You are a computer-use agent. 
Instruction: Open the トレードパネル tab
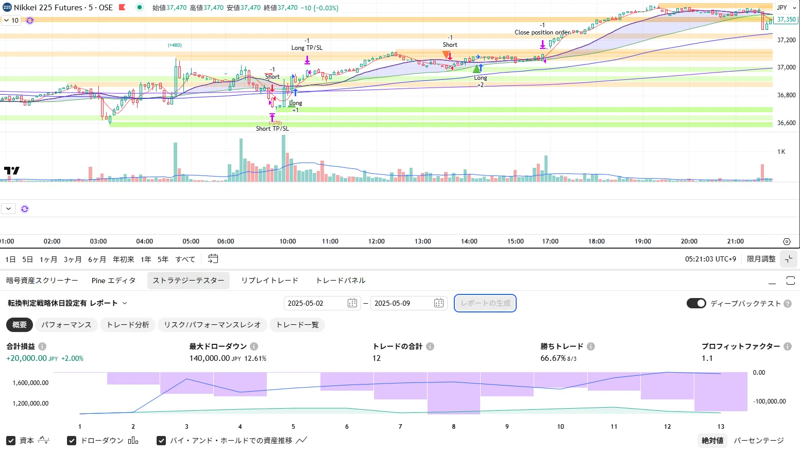point(341,281)
